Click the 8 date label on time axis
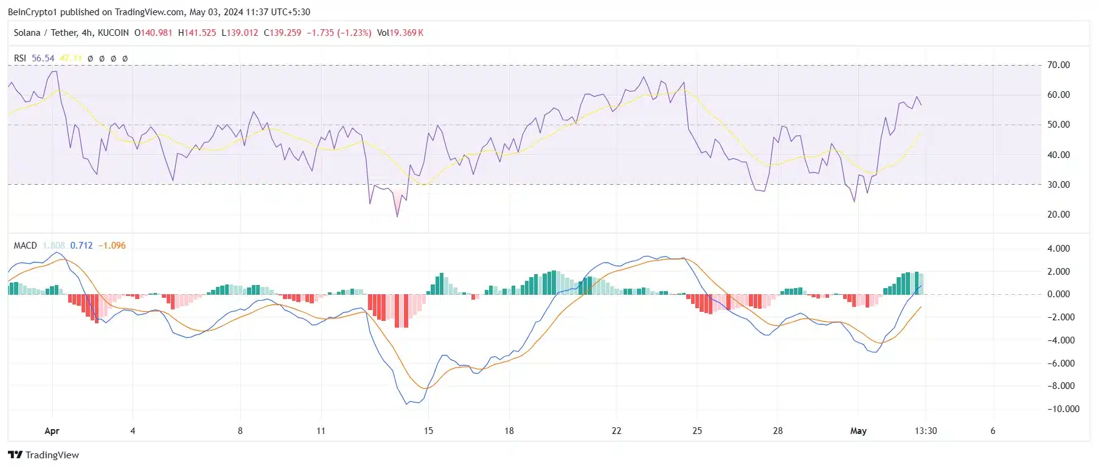This screenshot has width=1098, height=468. point(240,431)
